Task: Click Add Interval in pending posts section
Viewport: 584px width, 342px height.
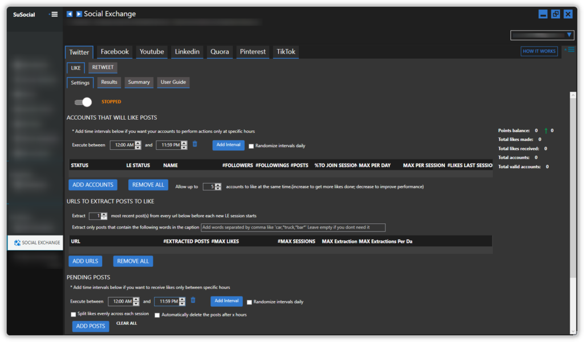Action: [x=226, y=301]
